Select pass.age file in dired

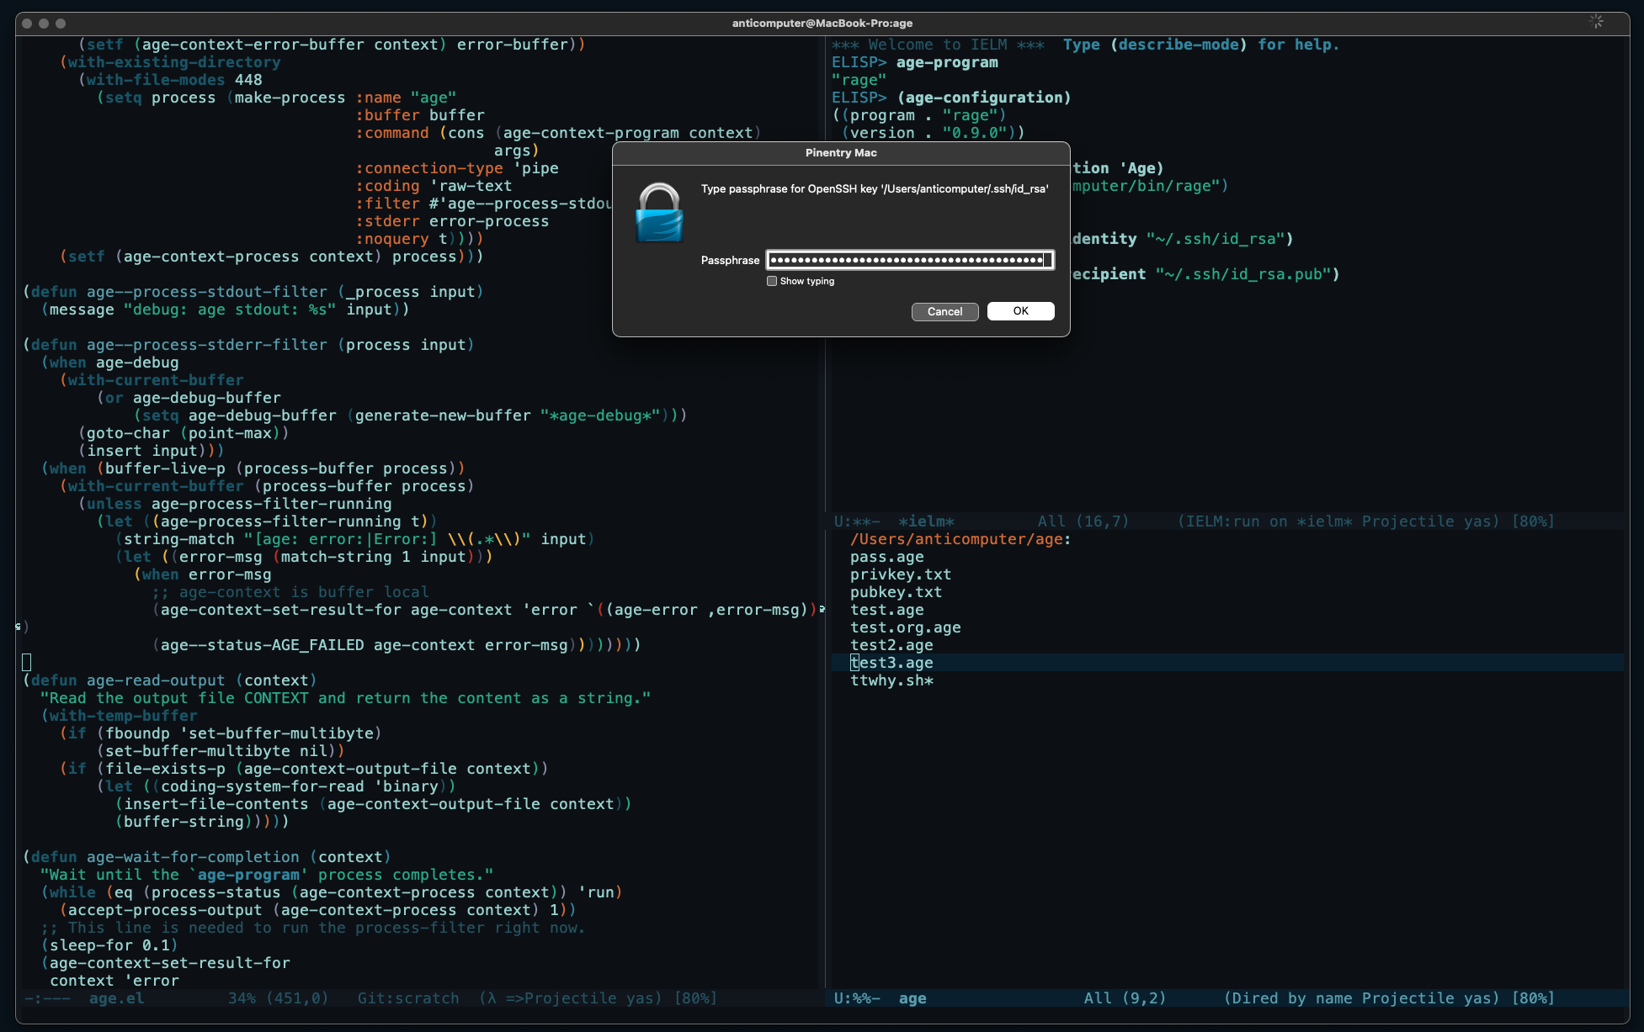886,557
